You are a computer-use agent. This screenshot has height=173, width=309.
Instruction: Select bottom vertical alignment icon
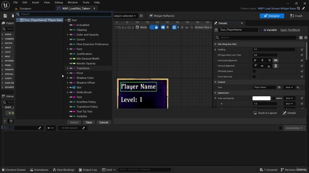269,66
